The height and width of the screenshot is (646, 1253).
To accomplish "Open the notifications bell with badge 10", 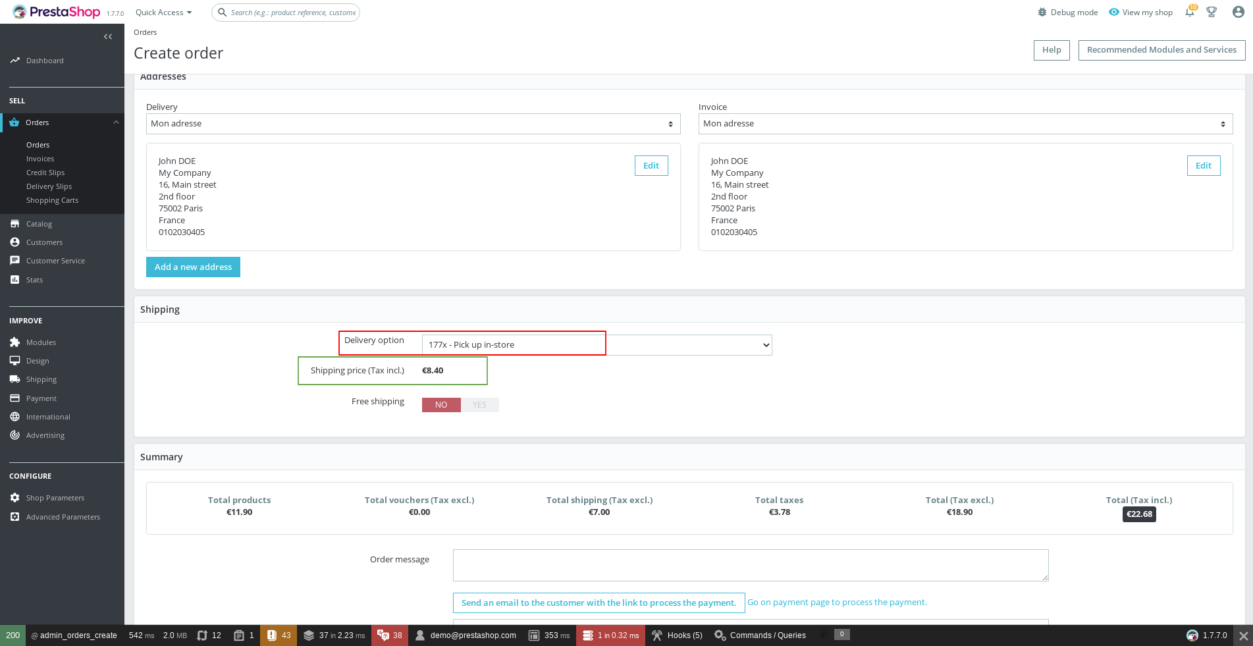I will coord(1189,12).
